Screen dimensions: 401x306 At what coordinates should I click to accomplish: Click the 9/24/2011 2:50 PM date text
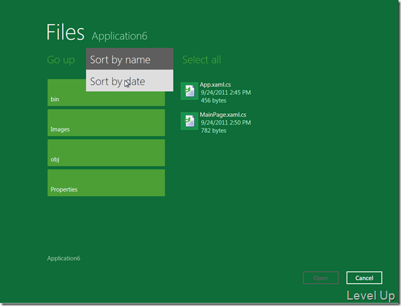(226, 123)
